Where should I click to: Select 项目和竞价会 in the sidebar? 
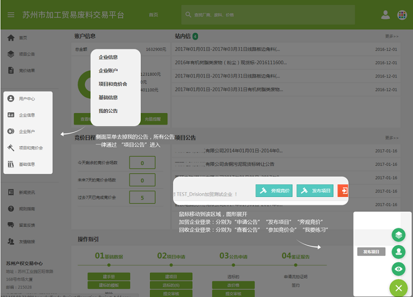pyautogui.click(x=31, y=148)
